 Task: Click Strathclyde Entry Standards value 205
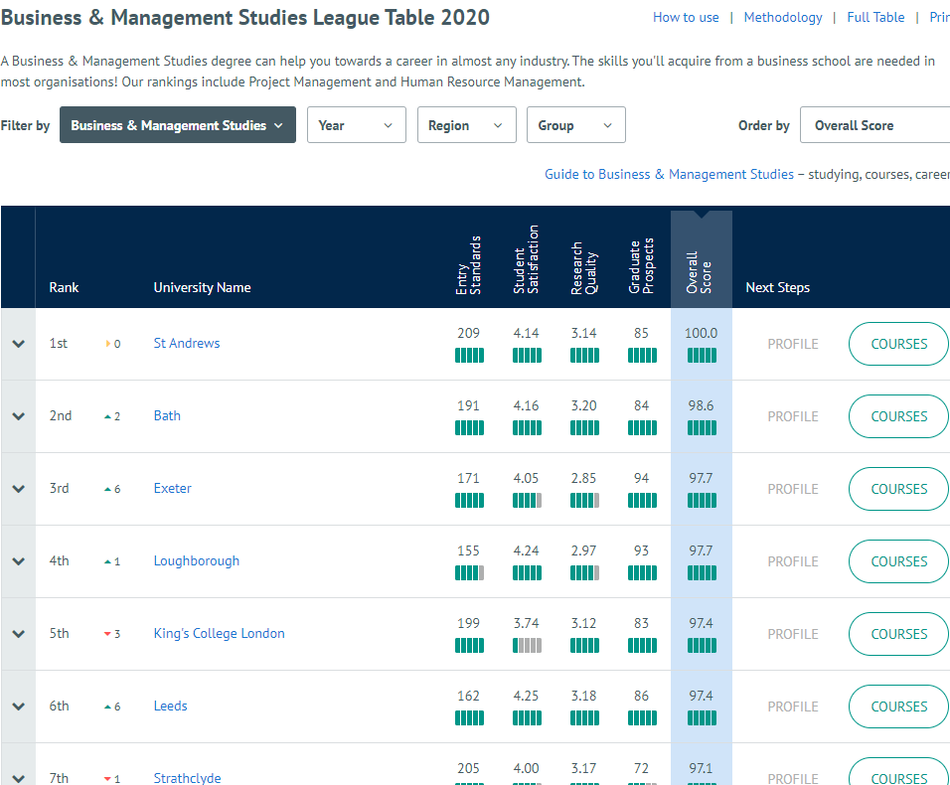click(x=468, y=769)
